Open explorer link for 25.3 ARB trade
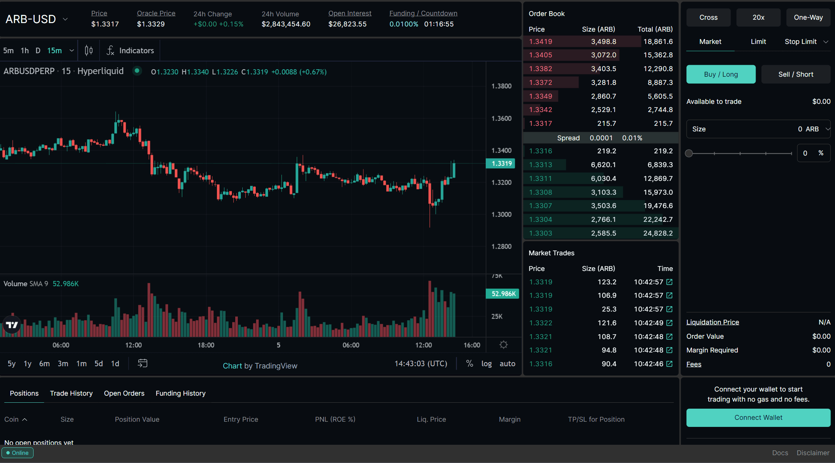835x463 pixels. coord(669,309)
